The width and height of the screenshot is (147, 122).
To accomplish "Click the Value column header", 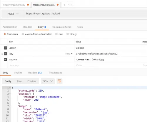I will pyautogui.click(x=78, y=42).
